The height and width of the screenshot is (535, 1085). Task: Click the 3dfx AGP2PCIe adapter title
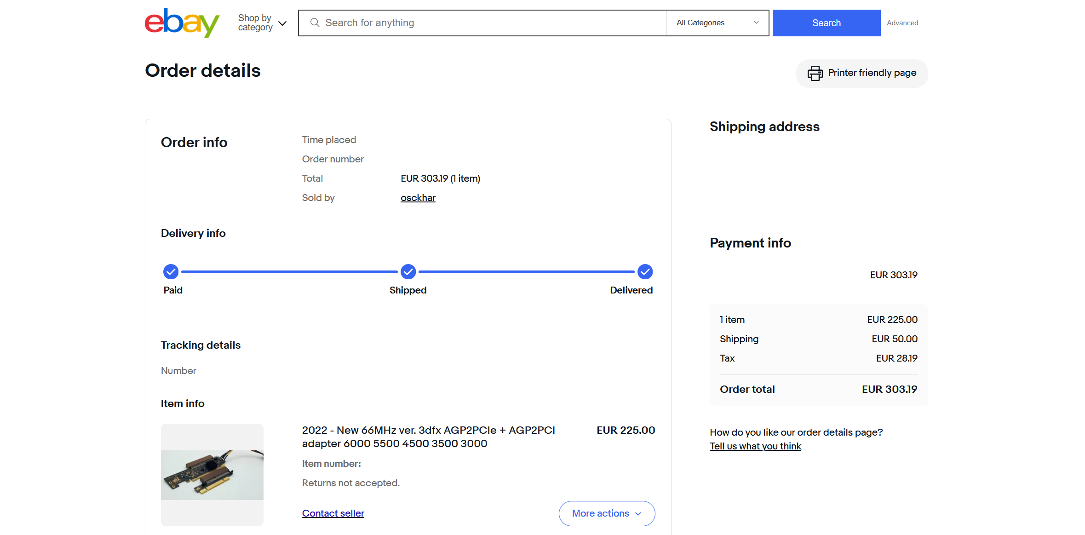[x=428, y=437]
